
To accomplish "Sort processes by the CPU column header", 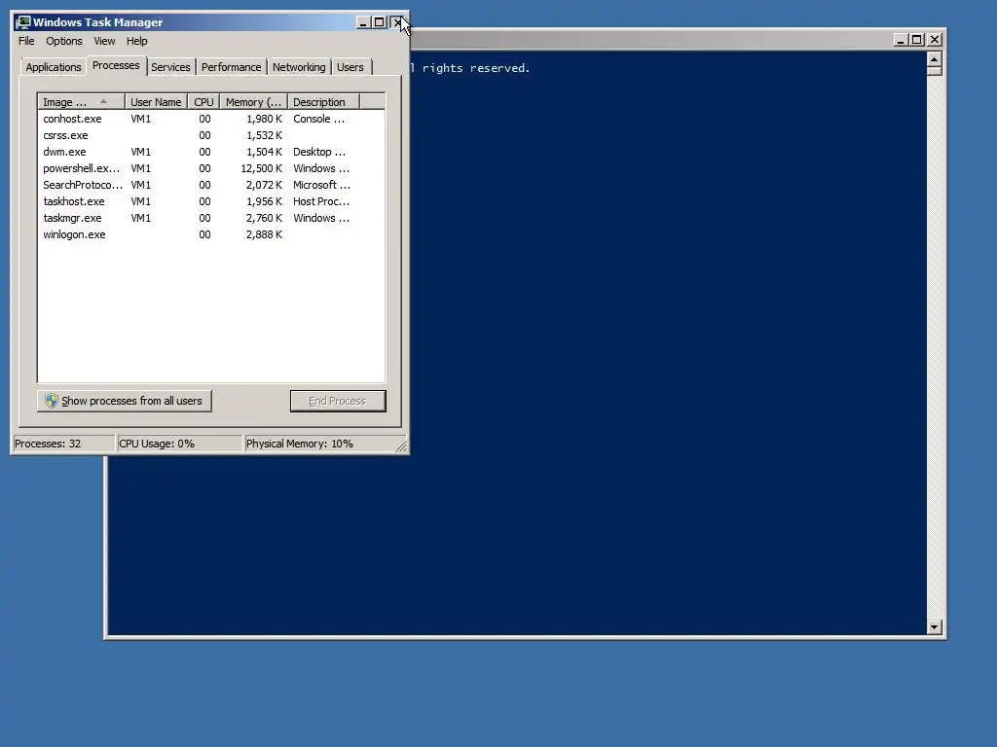I will click(203, 102).
